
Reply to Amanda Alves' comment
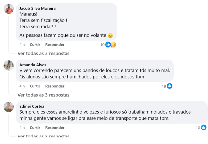point(55,86)
